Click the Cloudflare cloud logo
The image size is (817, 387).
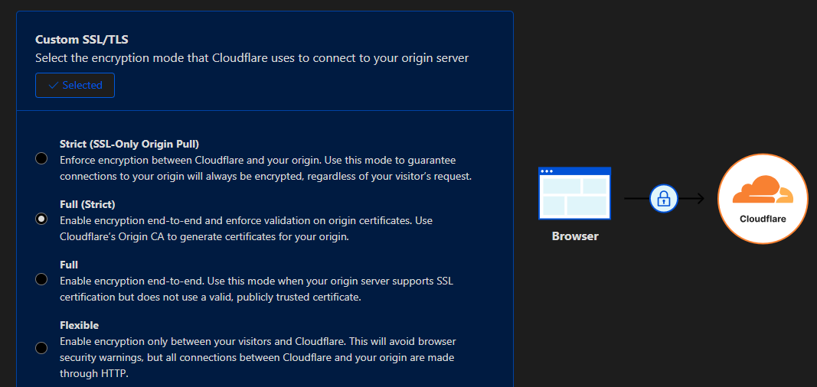[763, 190]
